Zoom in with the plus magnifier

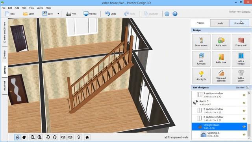point(39,137)
